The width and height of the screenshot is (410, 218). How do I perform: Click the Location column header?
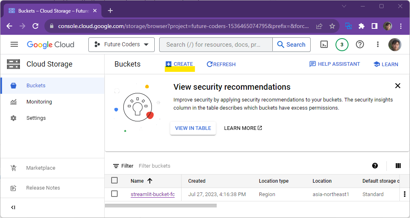point(322,181)
